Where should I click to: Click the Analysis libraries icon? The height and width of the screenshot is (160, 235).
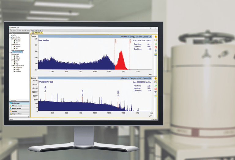click(11, 109)
